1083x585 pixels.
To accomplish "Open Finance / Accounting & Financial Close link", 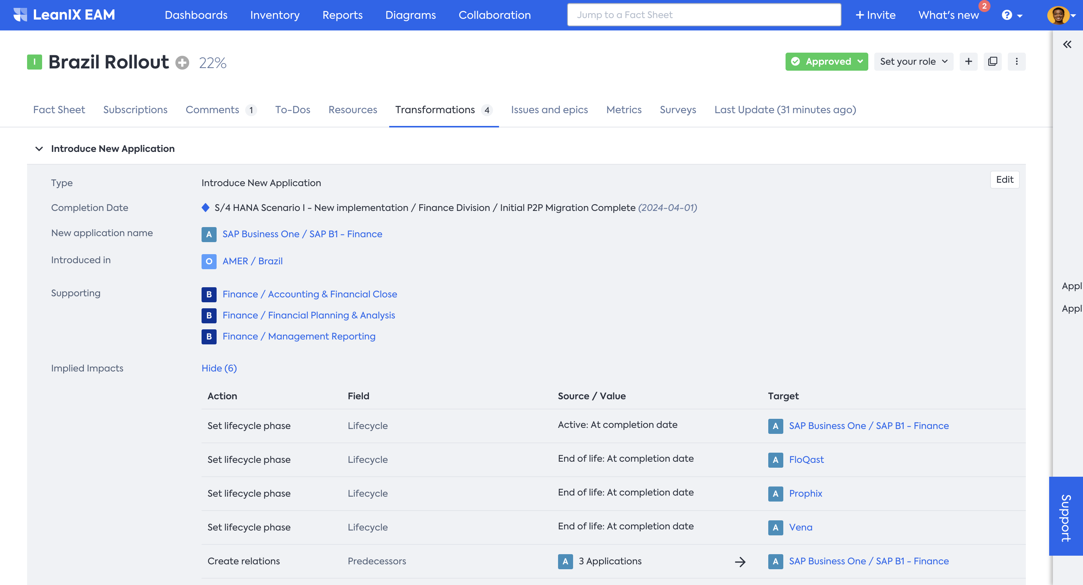I will (310, 294).
